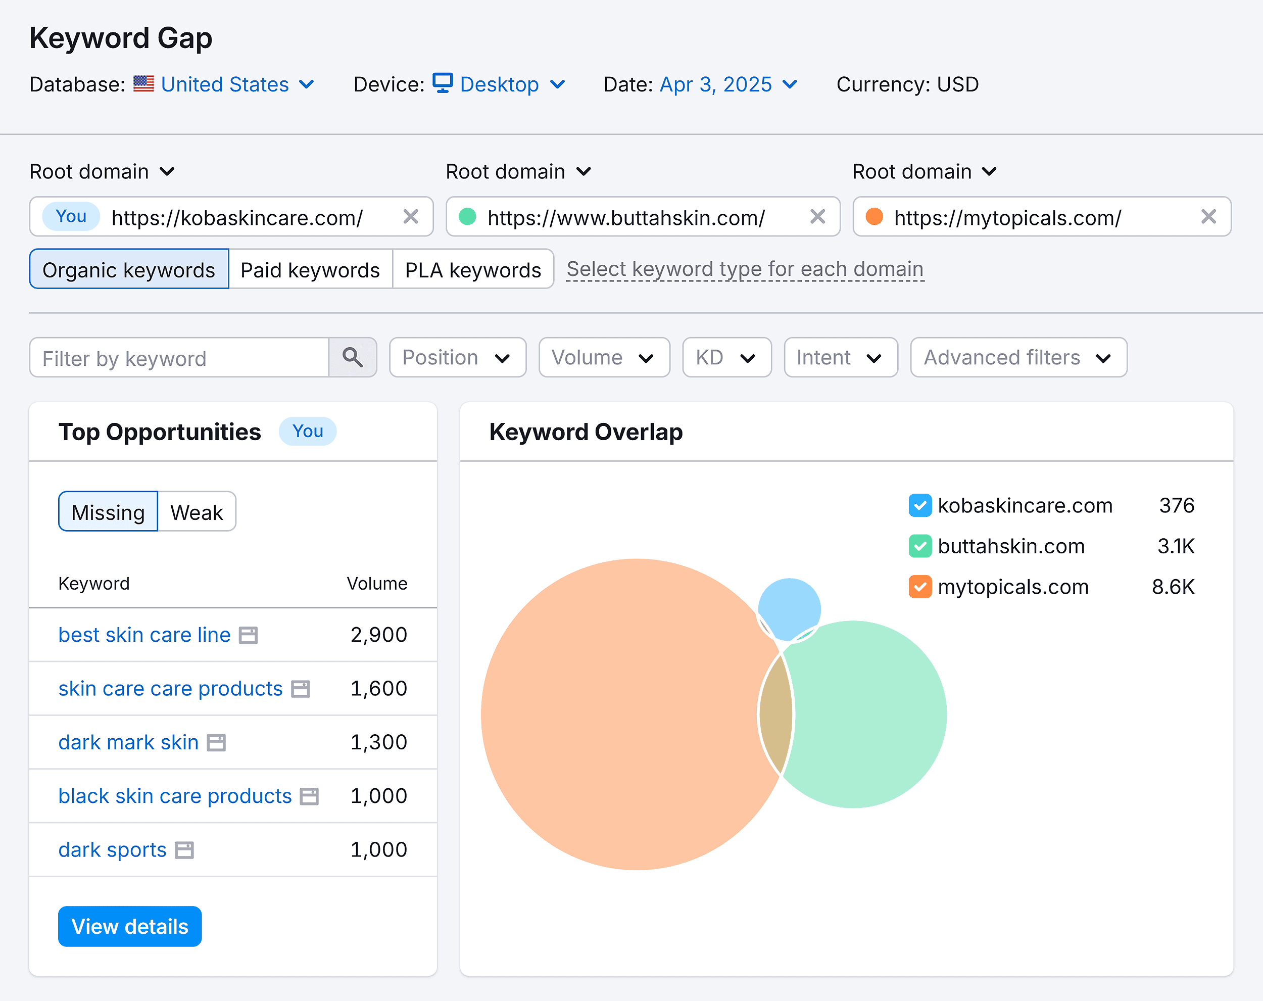Viewport: 1263px width, 1001px height.
Task: Click the View details button
Action: [129, 927]
